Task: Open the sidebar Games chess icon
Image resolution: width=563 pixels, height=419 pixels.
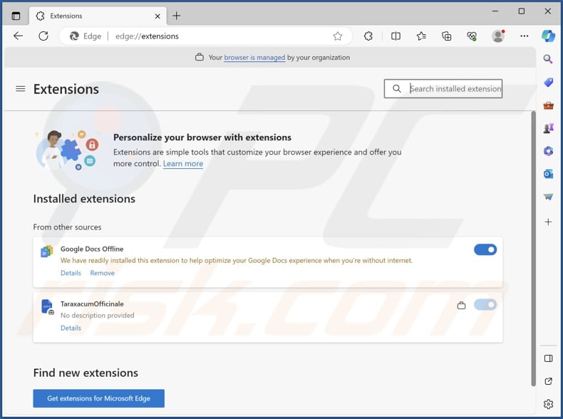Action: [548, 128]
